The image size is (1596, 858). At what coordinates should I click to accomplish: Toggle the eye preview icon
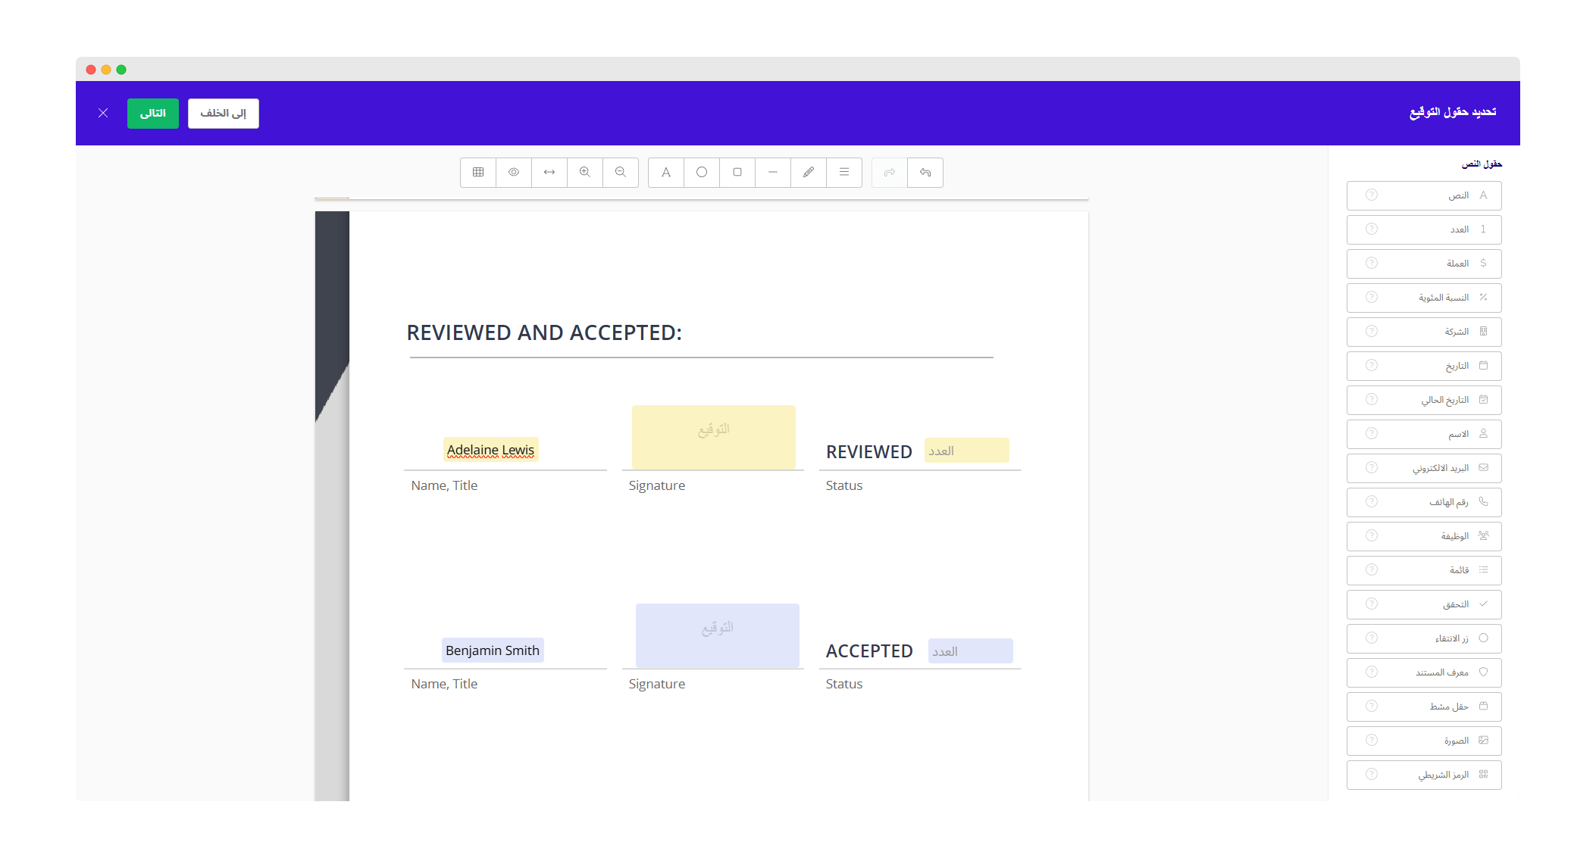tap(514, 173)
